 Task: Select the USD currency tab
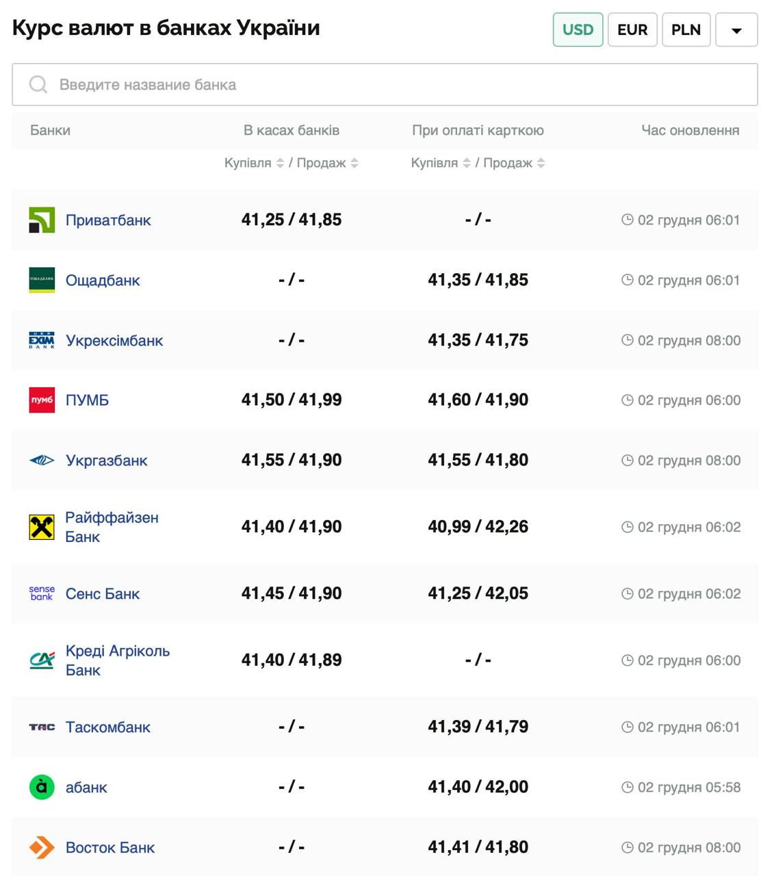(x=578, y=30)
